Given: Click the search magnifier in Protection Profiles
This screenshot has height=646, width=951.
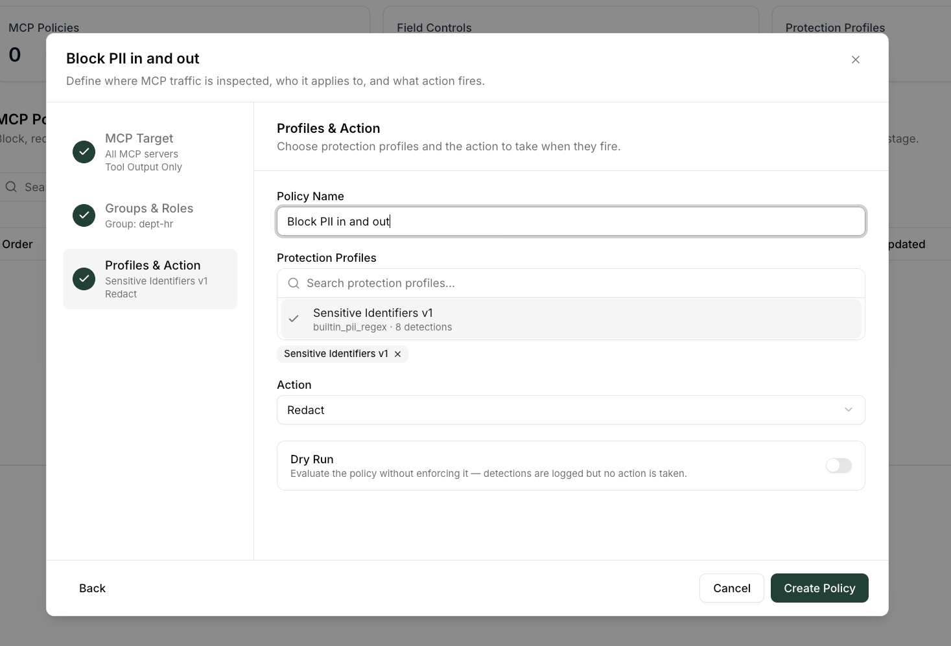Looking at the screenshot, I should point(294,283).
